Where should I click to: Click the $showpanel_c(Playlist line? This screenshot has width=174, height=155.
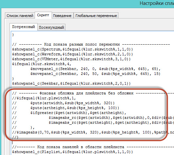point(72,152)
